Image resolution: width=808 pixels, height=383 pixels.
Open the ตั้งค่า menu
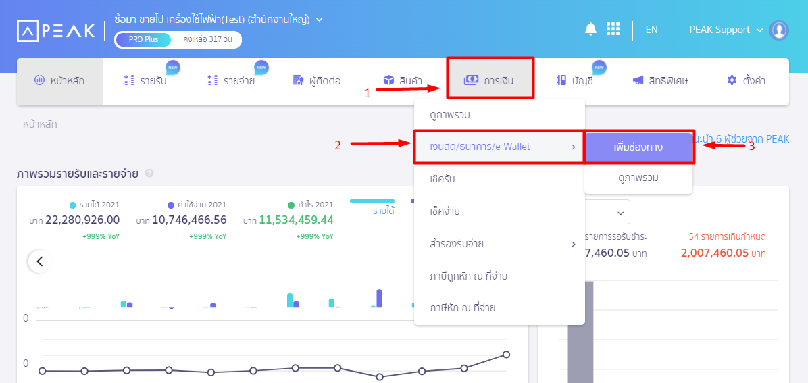[747, 81]
